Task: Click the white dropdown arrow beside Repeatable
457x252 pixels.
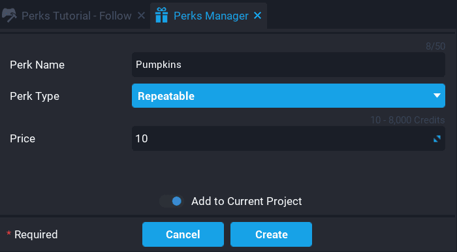Action: (437, 96)
